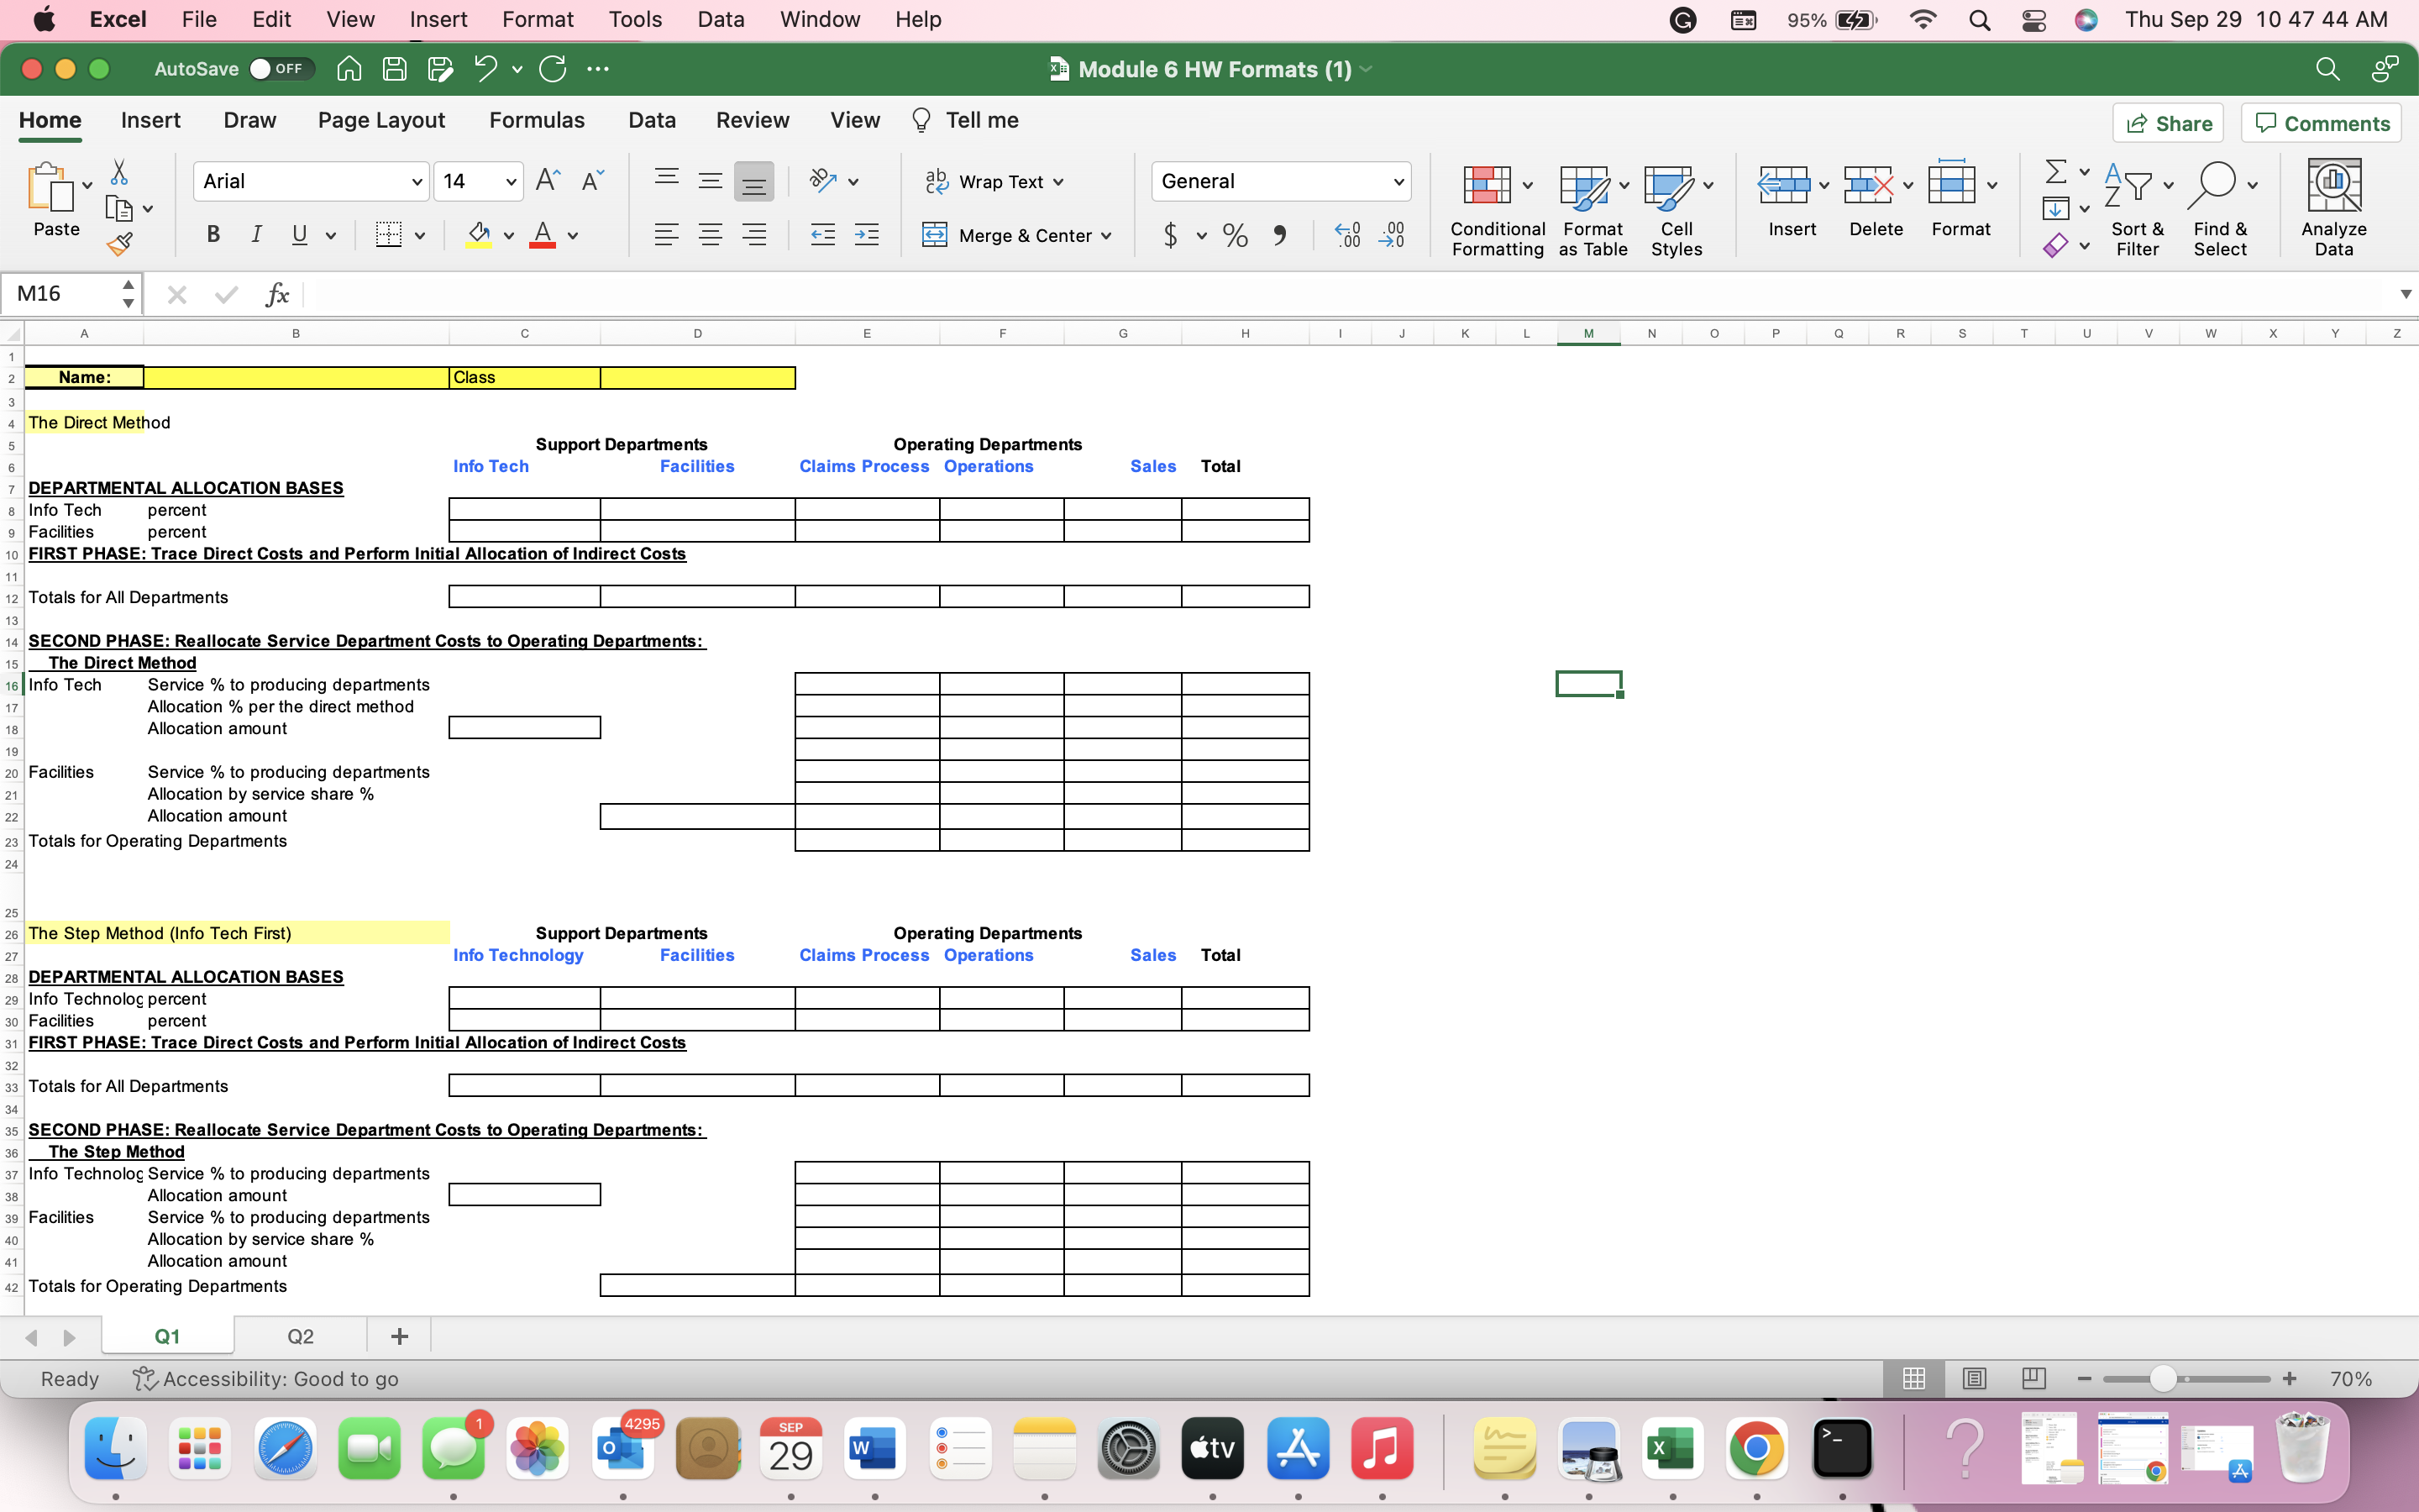This screenshot has width=2419, height=1512.
Task: Toggle underline formatting
Action: 299,234
